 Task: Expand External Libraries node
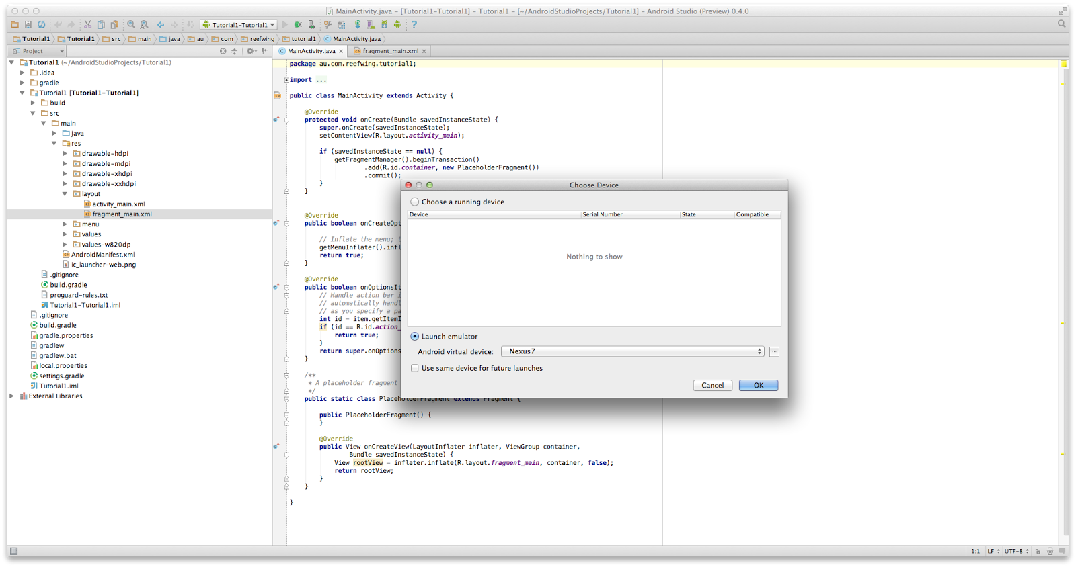(x=11, y=396)
